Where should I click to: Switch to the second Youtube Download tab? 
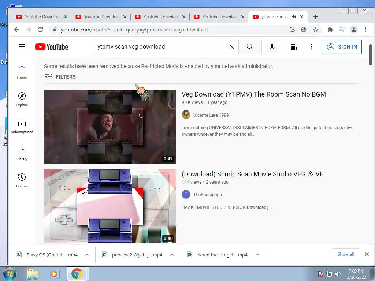(x=100, y=17)
